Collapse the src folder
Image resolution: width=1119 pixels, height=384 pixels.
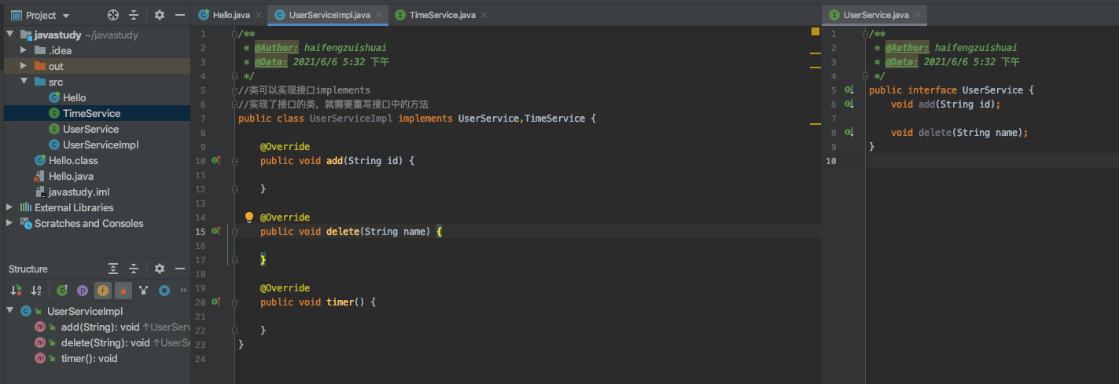pyautogui.click(x=24, y=82)
